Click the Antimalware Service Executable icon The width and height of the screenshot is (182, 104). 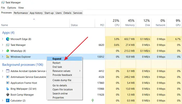click(8, 77)
